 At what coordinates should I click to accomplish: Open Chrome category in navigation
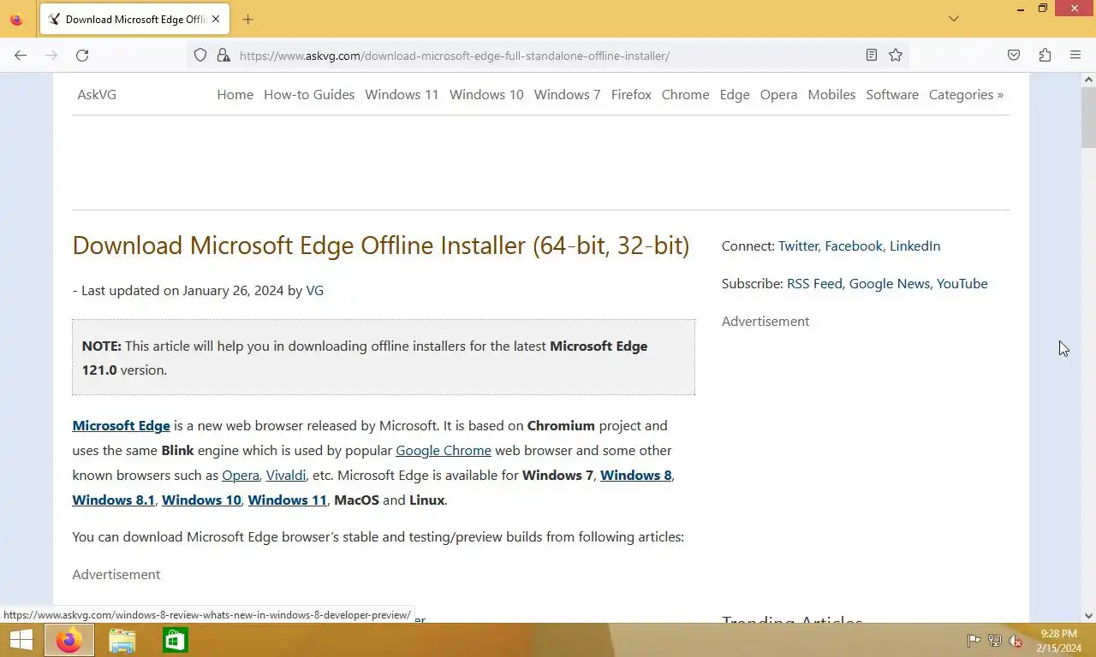(685, 95)
